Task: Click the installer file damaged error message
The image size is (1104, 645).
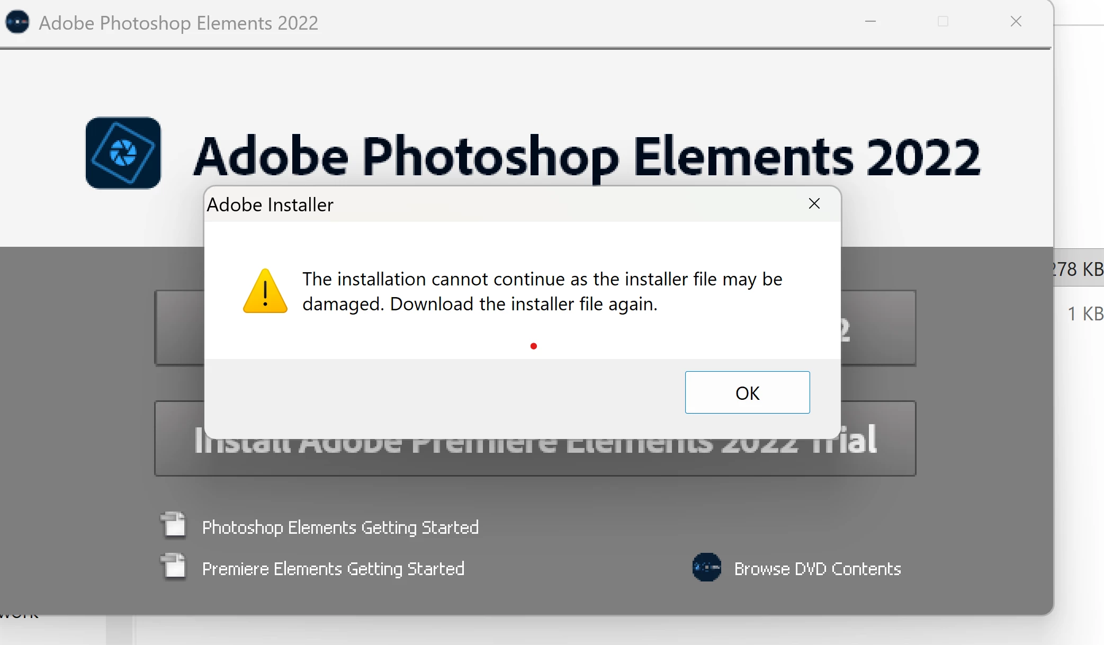Action: pos(542,291)
